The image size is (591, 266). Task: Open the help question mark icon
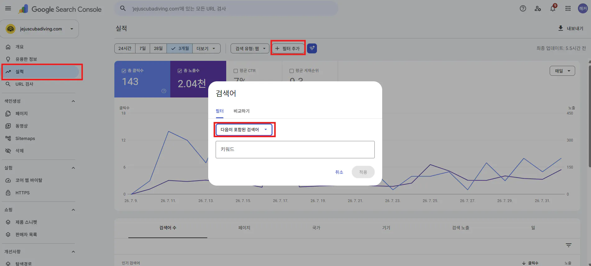point(523,9)
